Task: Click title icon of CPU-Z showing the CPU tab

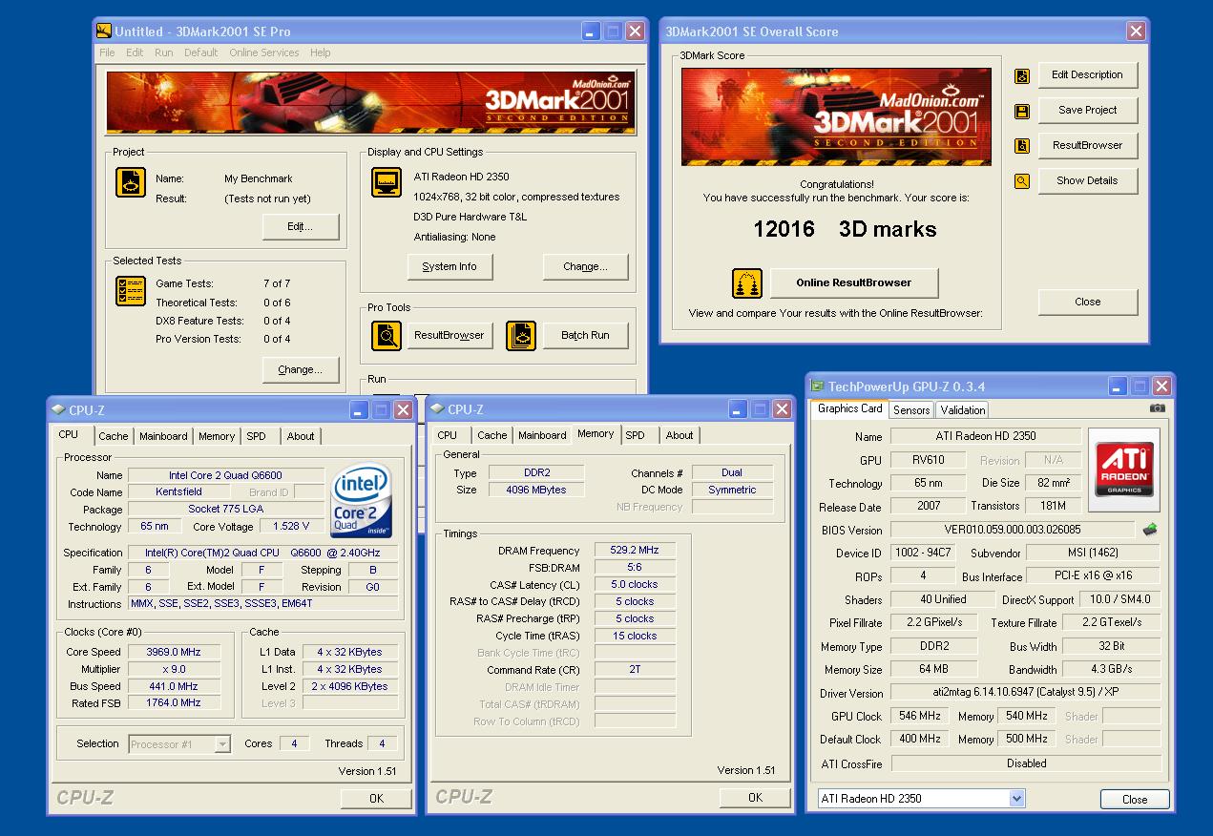Action: click(58, 409)
